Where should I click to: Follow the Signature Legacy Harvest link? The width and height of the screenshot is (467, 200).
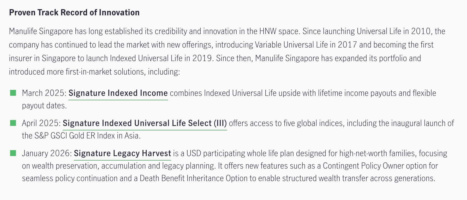(122, 153)
